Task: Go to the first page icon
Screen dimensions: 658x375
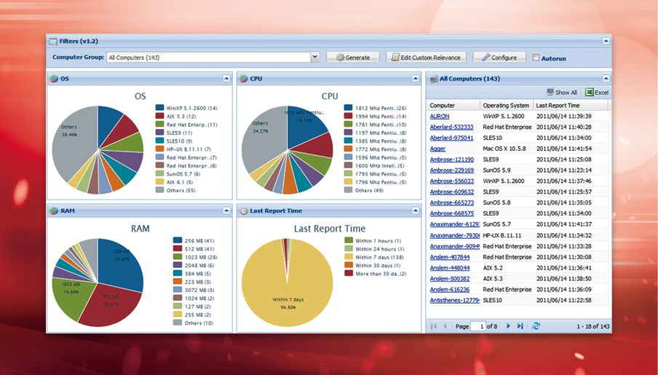Action: tap(434, 326)
